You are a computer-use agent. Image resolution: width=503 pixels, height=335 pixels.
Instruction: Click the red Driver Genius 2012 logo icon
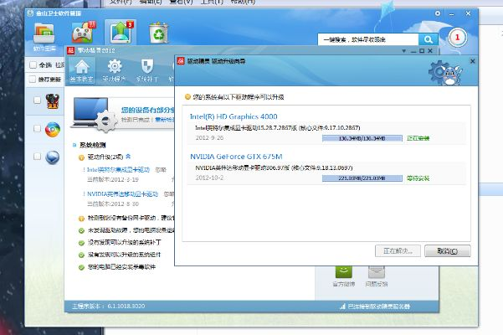[x=70, y=50]
